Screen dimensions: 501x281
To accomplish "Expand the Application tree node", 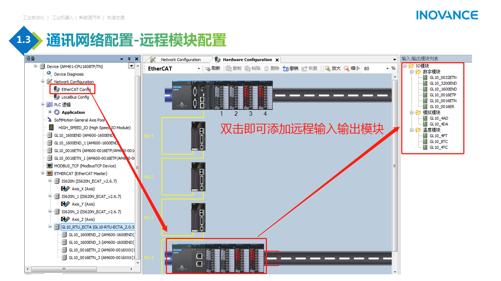I will [x=50, y=112].
